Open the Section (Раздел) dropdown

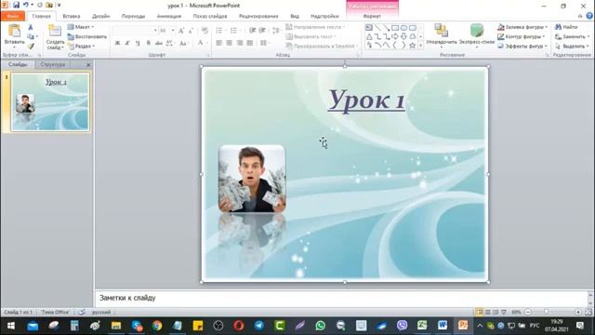pyautogui.click(x=81, y=46)
